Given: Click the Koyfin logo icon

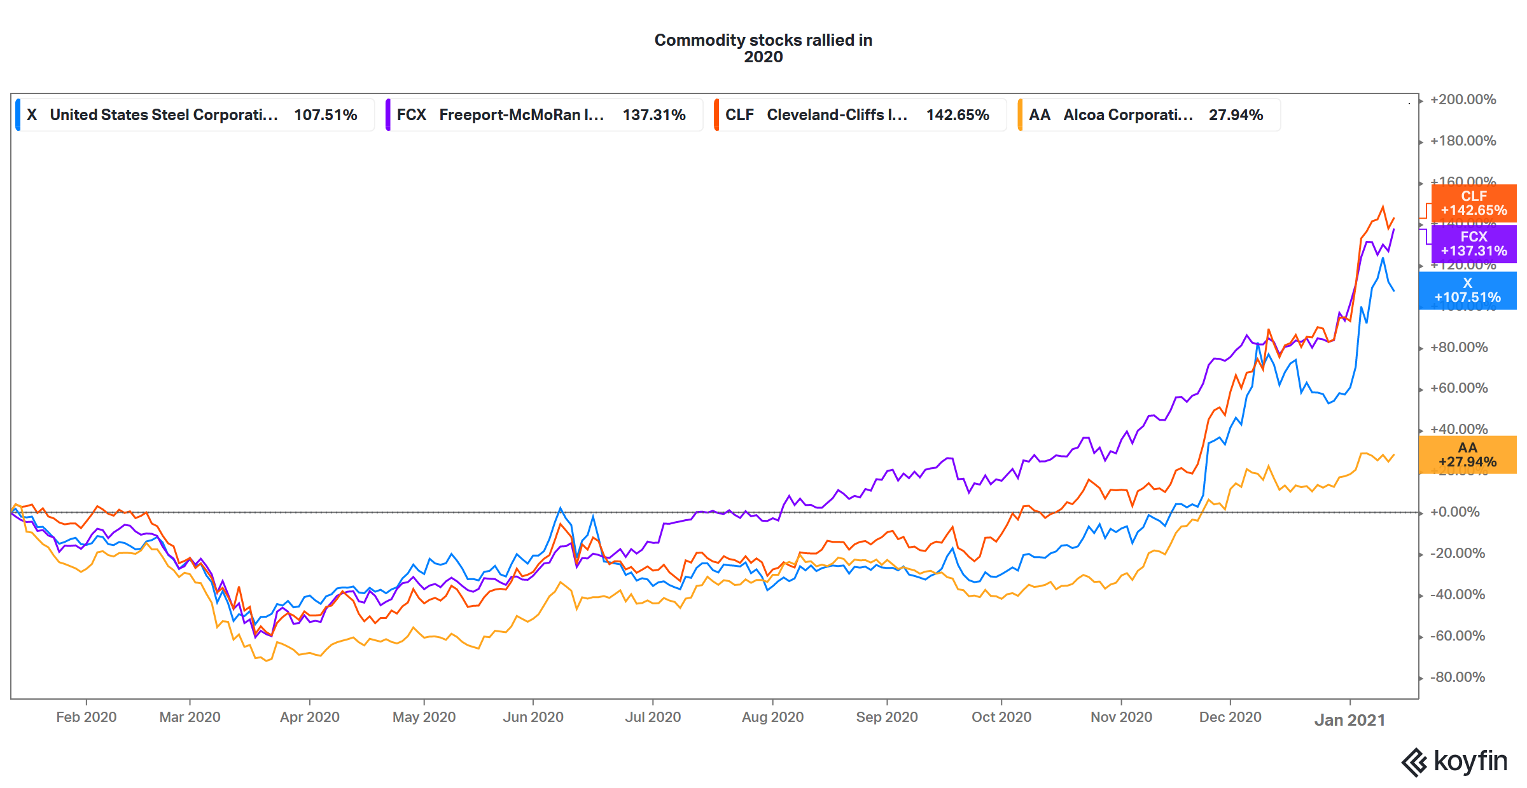Looking at the screenshot, I should 1414,762.
